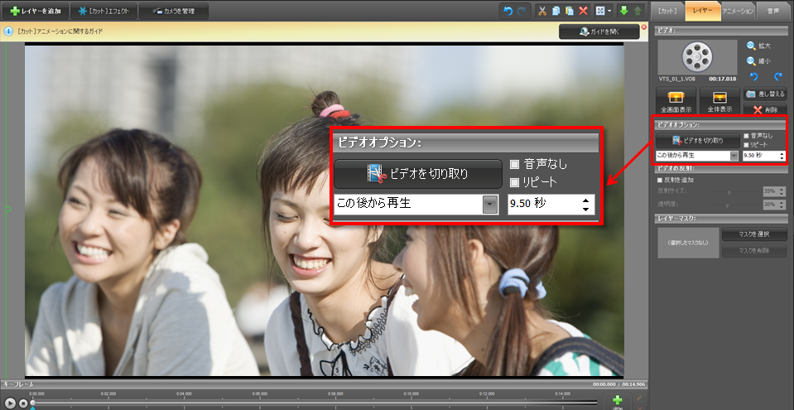Switch to the 音声 tab
The image size is (794, 410).
click(773, 11)
